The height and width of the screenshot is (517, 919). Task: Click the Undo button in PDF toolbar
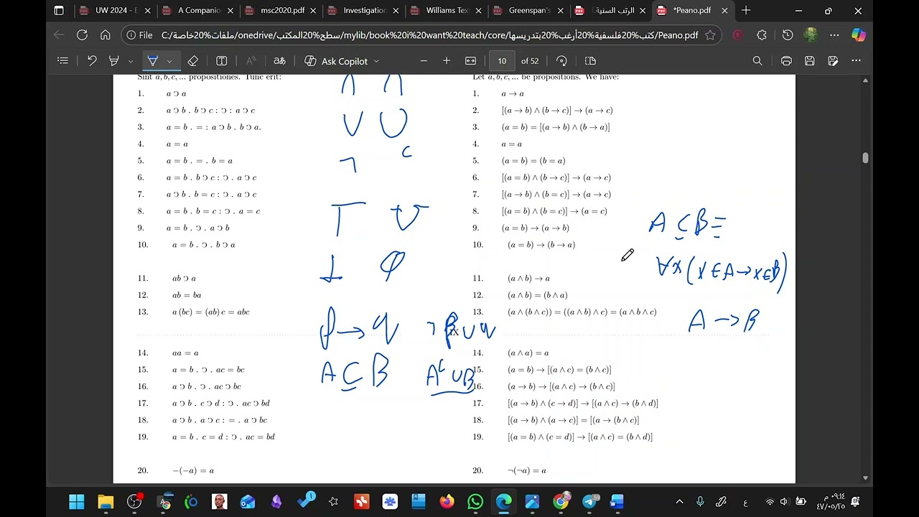(92, 61)
